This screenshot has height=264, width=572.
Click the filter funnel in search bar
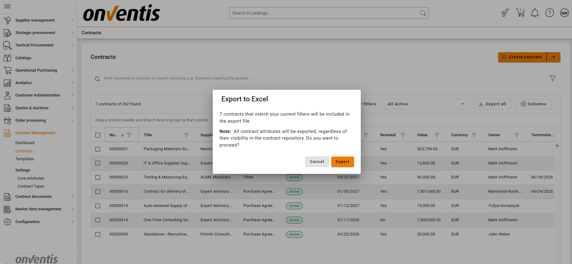pos(552,79)
